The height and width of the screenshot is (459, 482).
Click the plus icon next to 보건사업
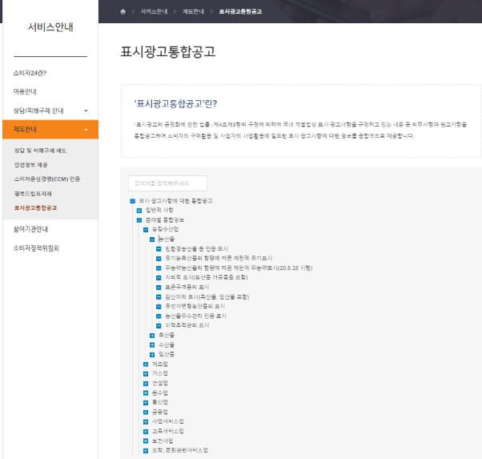pos(145,441)
